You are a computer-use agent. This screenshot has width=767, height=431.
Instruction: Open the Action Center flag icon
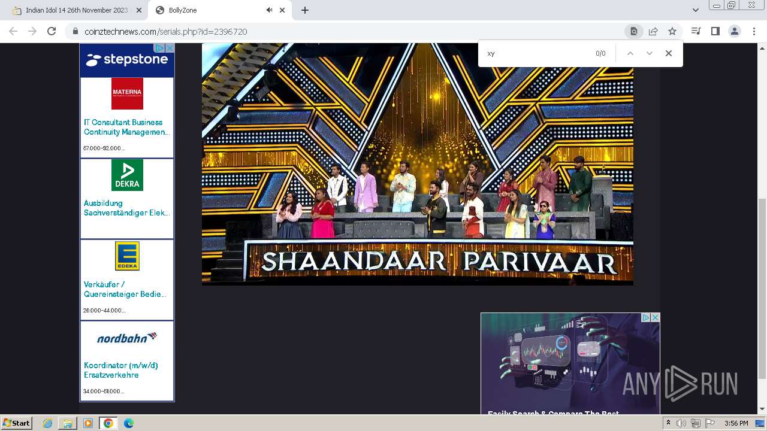click(x=710, y=423)
